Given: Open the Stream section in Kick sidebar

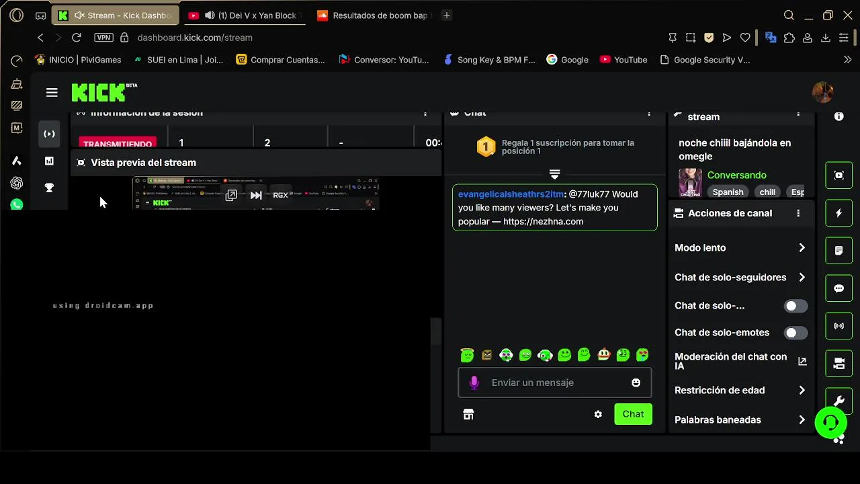Looking at the screenshot, I should point(49,134).
